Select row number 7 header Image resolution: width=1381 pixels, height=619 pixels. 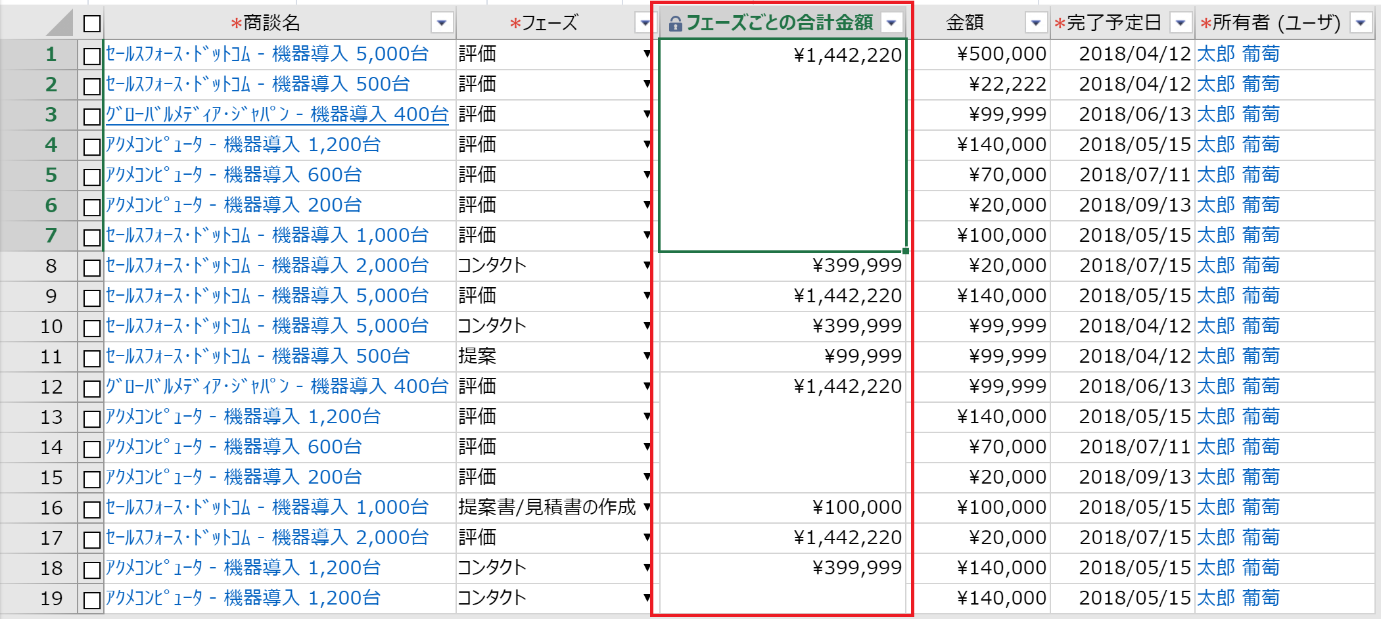click(39, 236)
